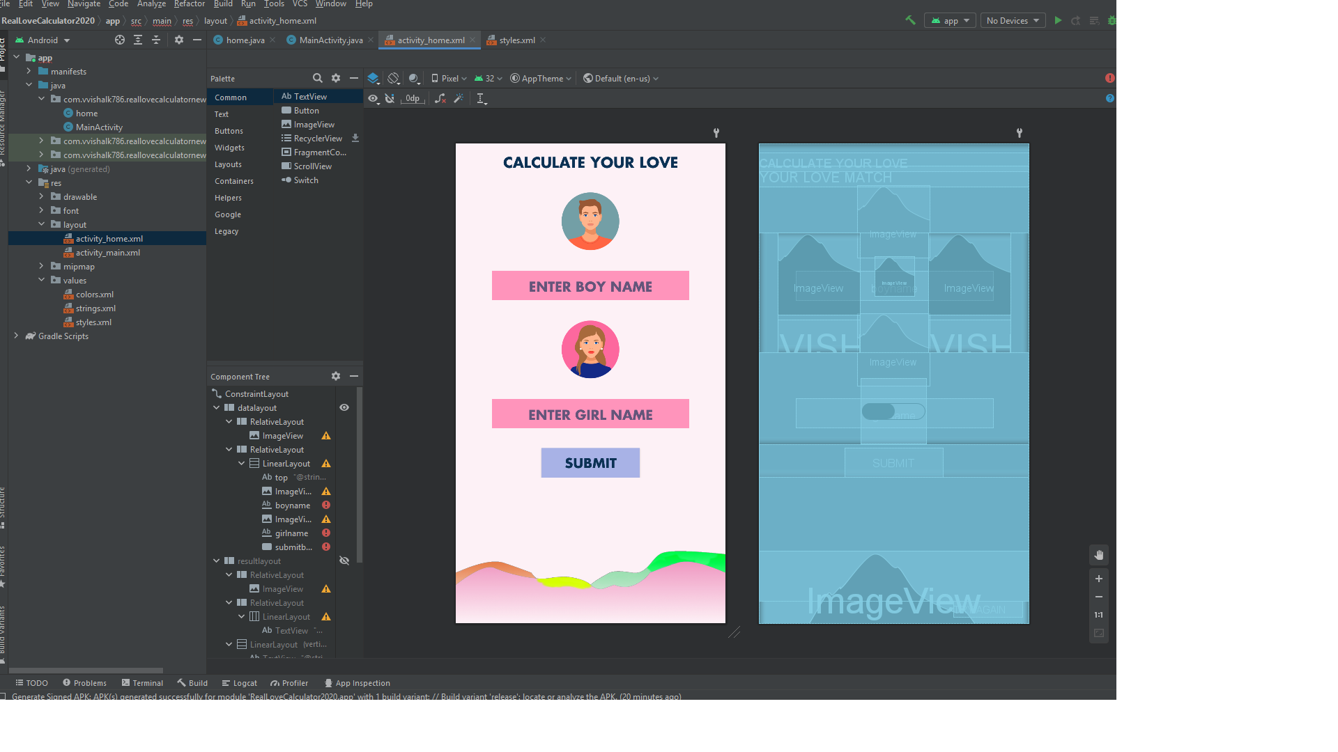
Task: Open the Refactor menu
Action: [x=189, y=4]
